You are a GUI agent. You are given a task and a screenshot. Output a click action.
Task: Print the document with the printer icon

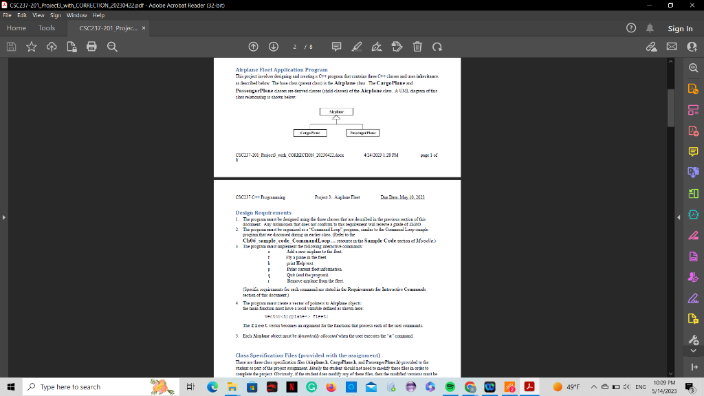pos(91,47)
